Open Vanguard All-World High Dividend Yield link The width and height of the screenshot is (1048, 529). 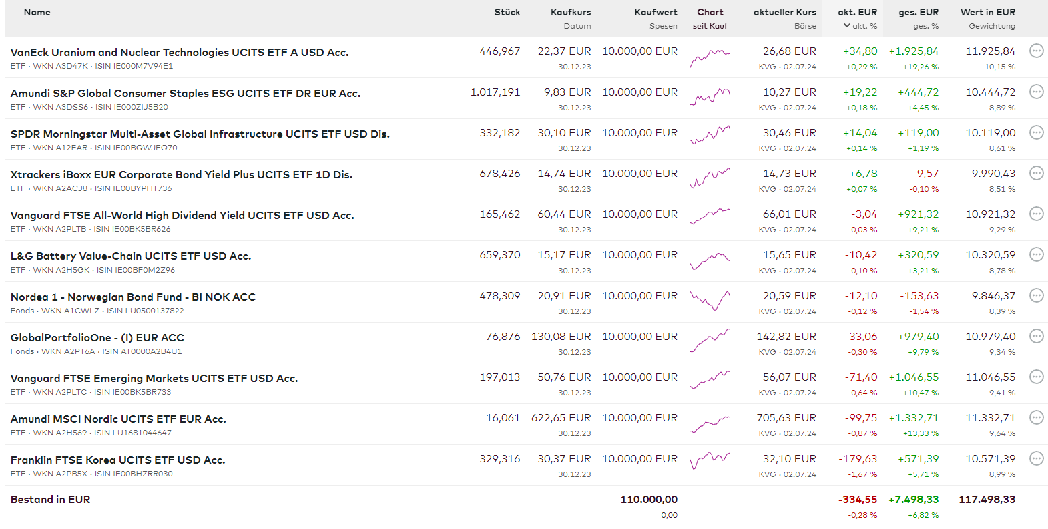(x=182, y=215)
